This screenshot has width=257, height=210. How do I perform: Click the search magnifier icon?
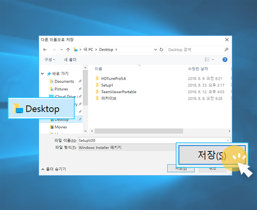[226, 50]
